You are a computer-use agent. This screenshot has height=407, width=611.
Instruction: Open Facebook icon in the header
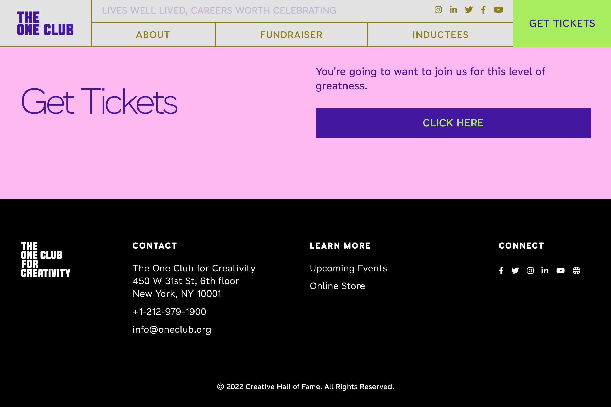coord(483,10)
